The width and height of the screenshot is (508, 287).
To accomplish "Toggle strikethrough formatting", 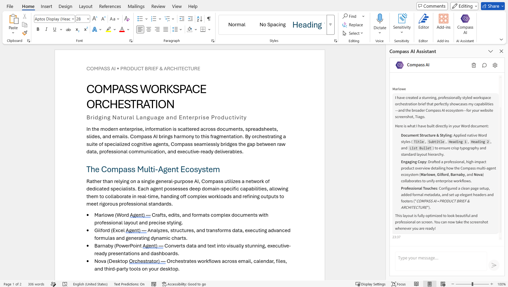I will coord(68,29).
